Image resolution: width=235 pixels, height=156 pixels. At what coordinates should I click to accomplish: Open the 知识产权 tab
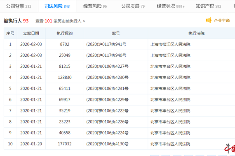pyautogui.click(x=209, y=6)
